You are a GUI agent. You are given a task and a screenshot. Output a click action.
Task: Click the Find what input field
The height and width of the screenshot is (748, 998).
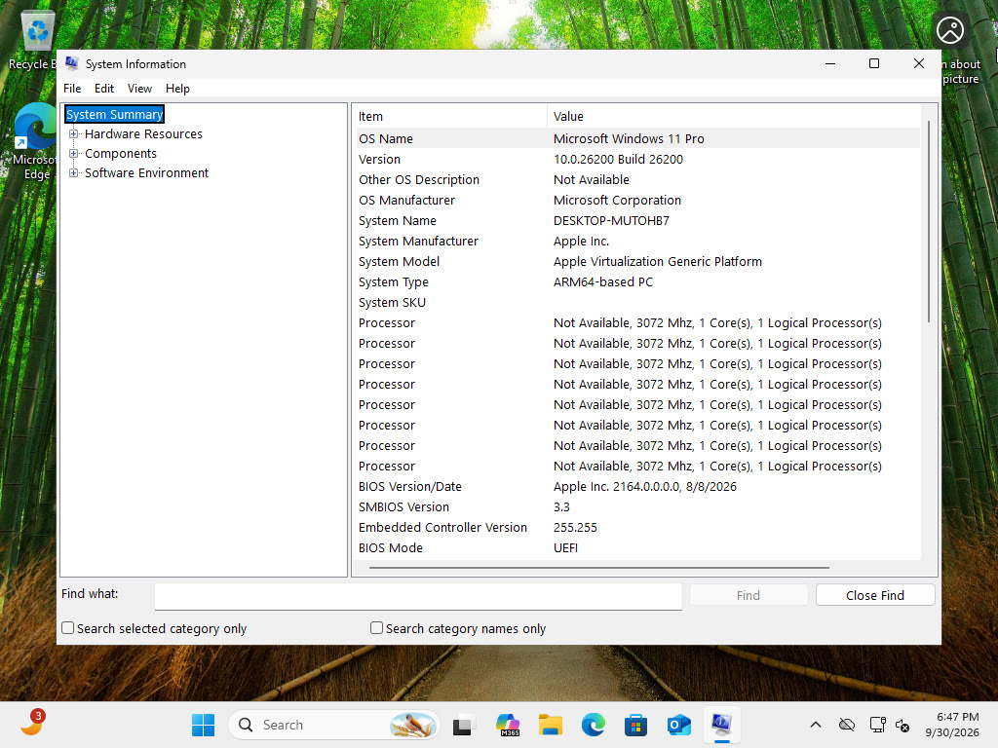418,596
